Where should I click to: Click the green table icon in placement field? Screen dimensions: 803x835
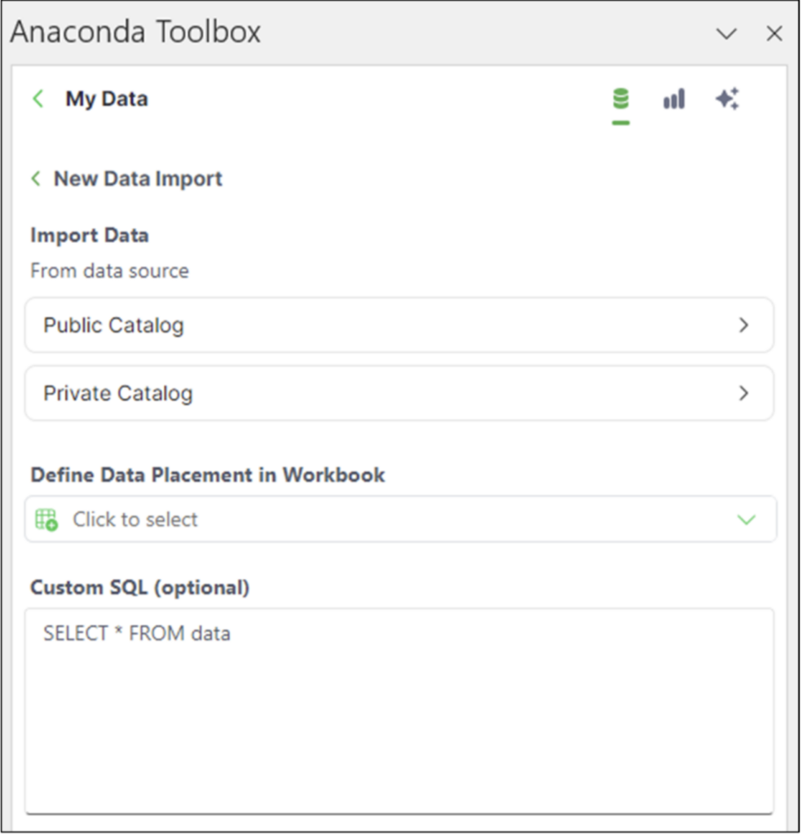pos(46,519)
